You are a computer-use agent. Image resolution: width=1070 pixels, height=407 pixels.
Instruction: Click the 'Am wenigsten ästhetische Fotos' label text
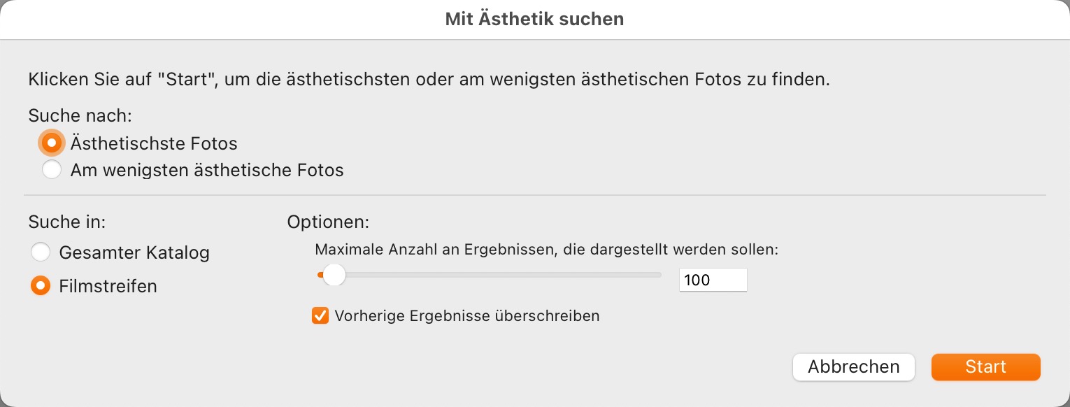(207, 170)
